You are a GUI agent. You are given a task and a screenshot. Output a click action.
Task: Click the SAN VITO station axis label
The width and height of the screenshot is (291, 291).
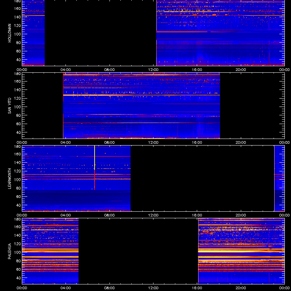click(9, 106)
